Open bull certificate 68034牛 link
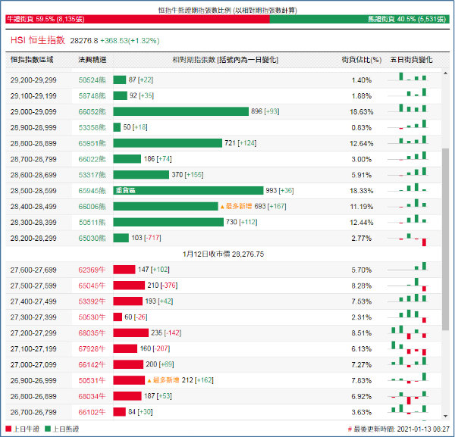This screenshot has height=437, width=455. pos(92,396)
